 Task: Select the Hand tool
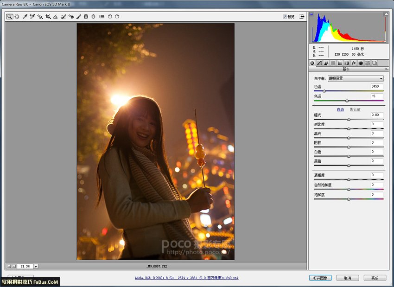pos(17,16)
